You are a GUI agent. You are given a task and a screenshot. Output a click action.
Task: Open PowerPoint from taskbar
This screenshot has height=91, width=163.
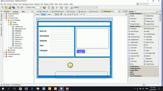point(67,89)
